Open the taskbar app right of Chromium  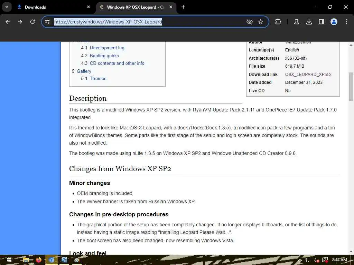pyautogui.click(x=64, y=260)
